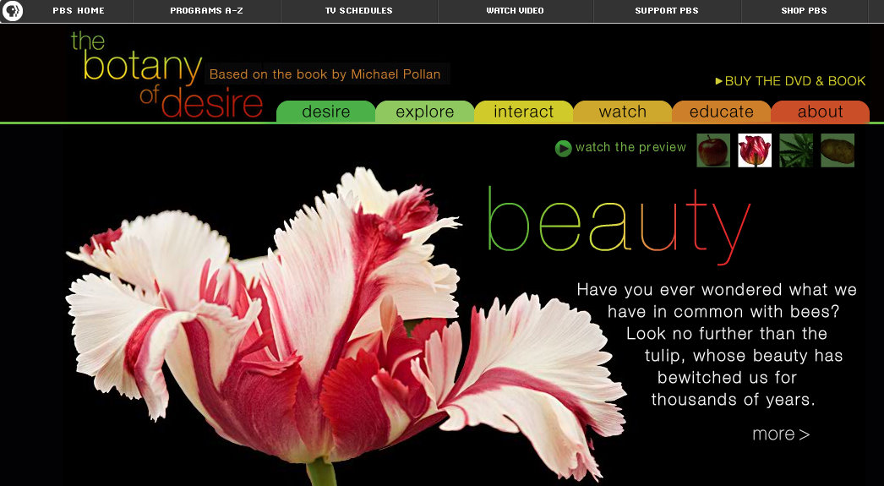
Task: Switch to the watch tab
Action: (622, 112)
